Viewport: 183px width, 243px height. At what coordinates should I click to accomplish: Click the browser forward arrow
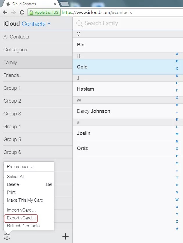pos(14,12)
